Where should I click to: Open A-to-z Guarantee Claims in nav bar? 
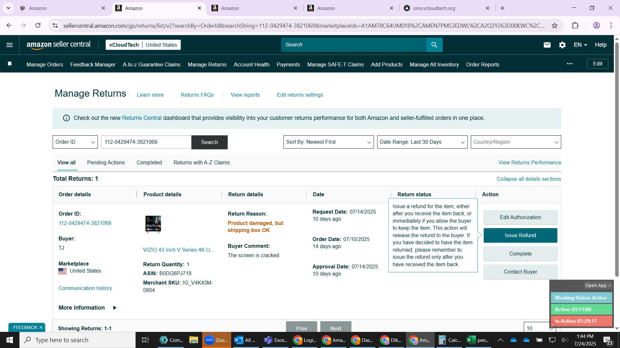click(151, 64)
